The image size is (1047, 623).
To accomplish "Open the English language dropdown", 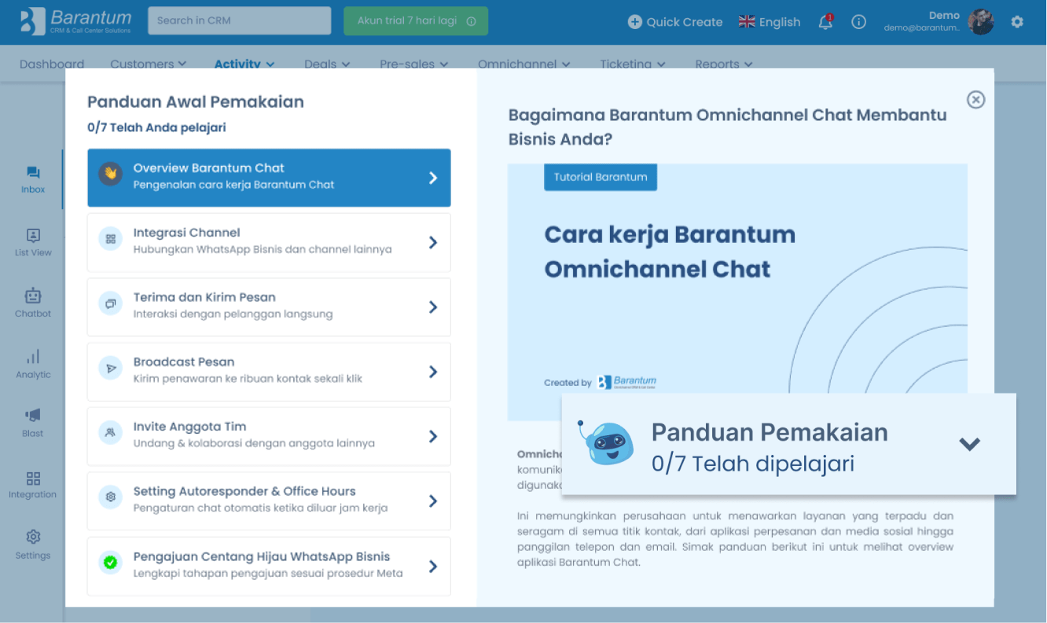I will pos(770,22).
